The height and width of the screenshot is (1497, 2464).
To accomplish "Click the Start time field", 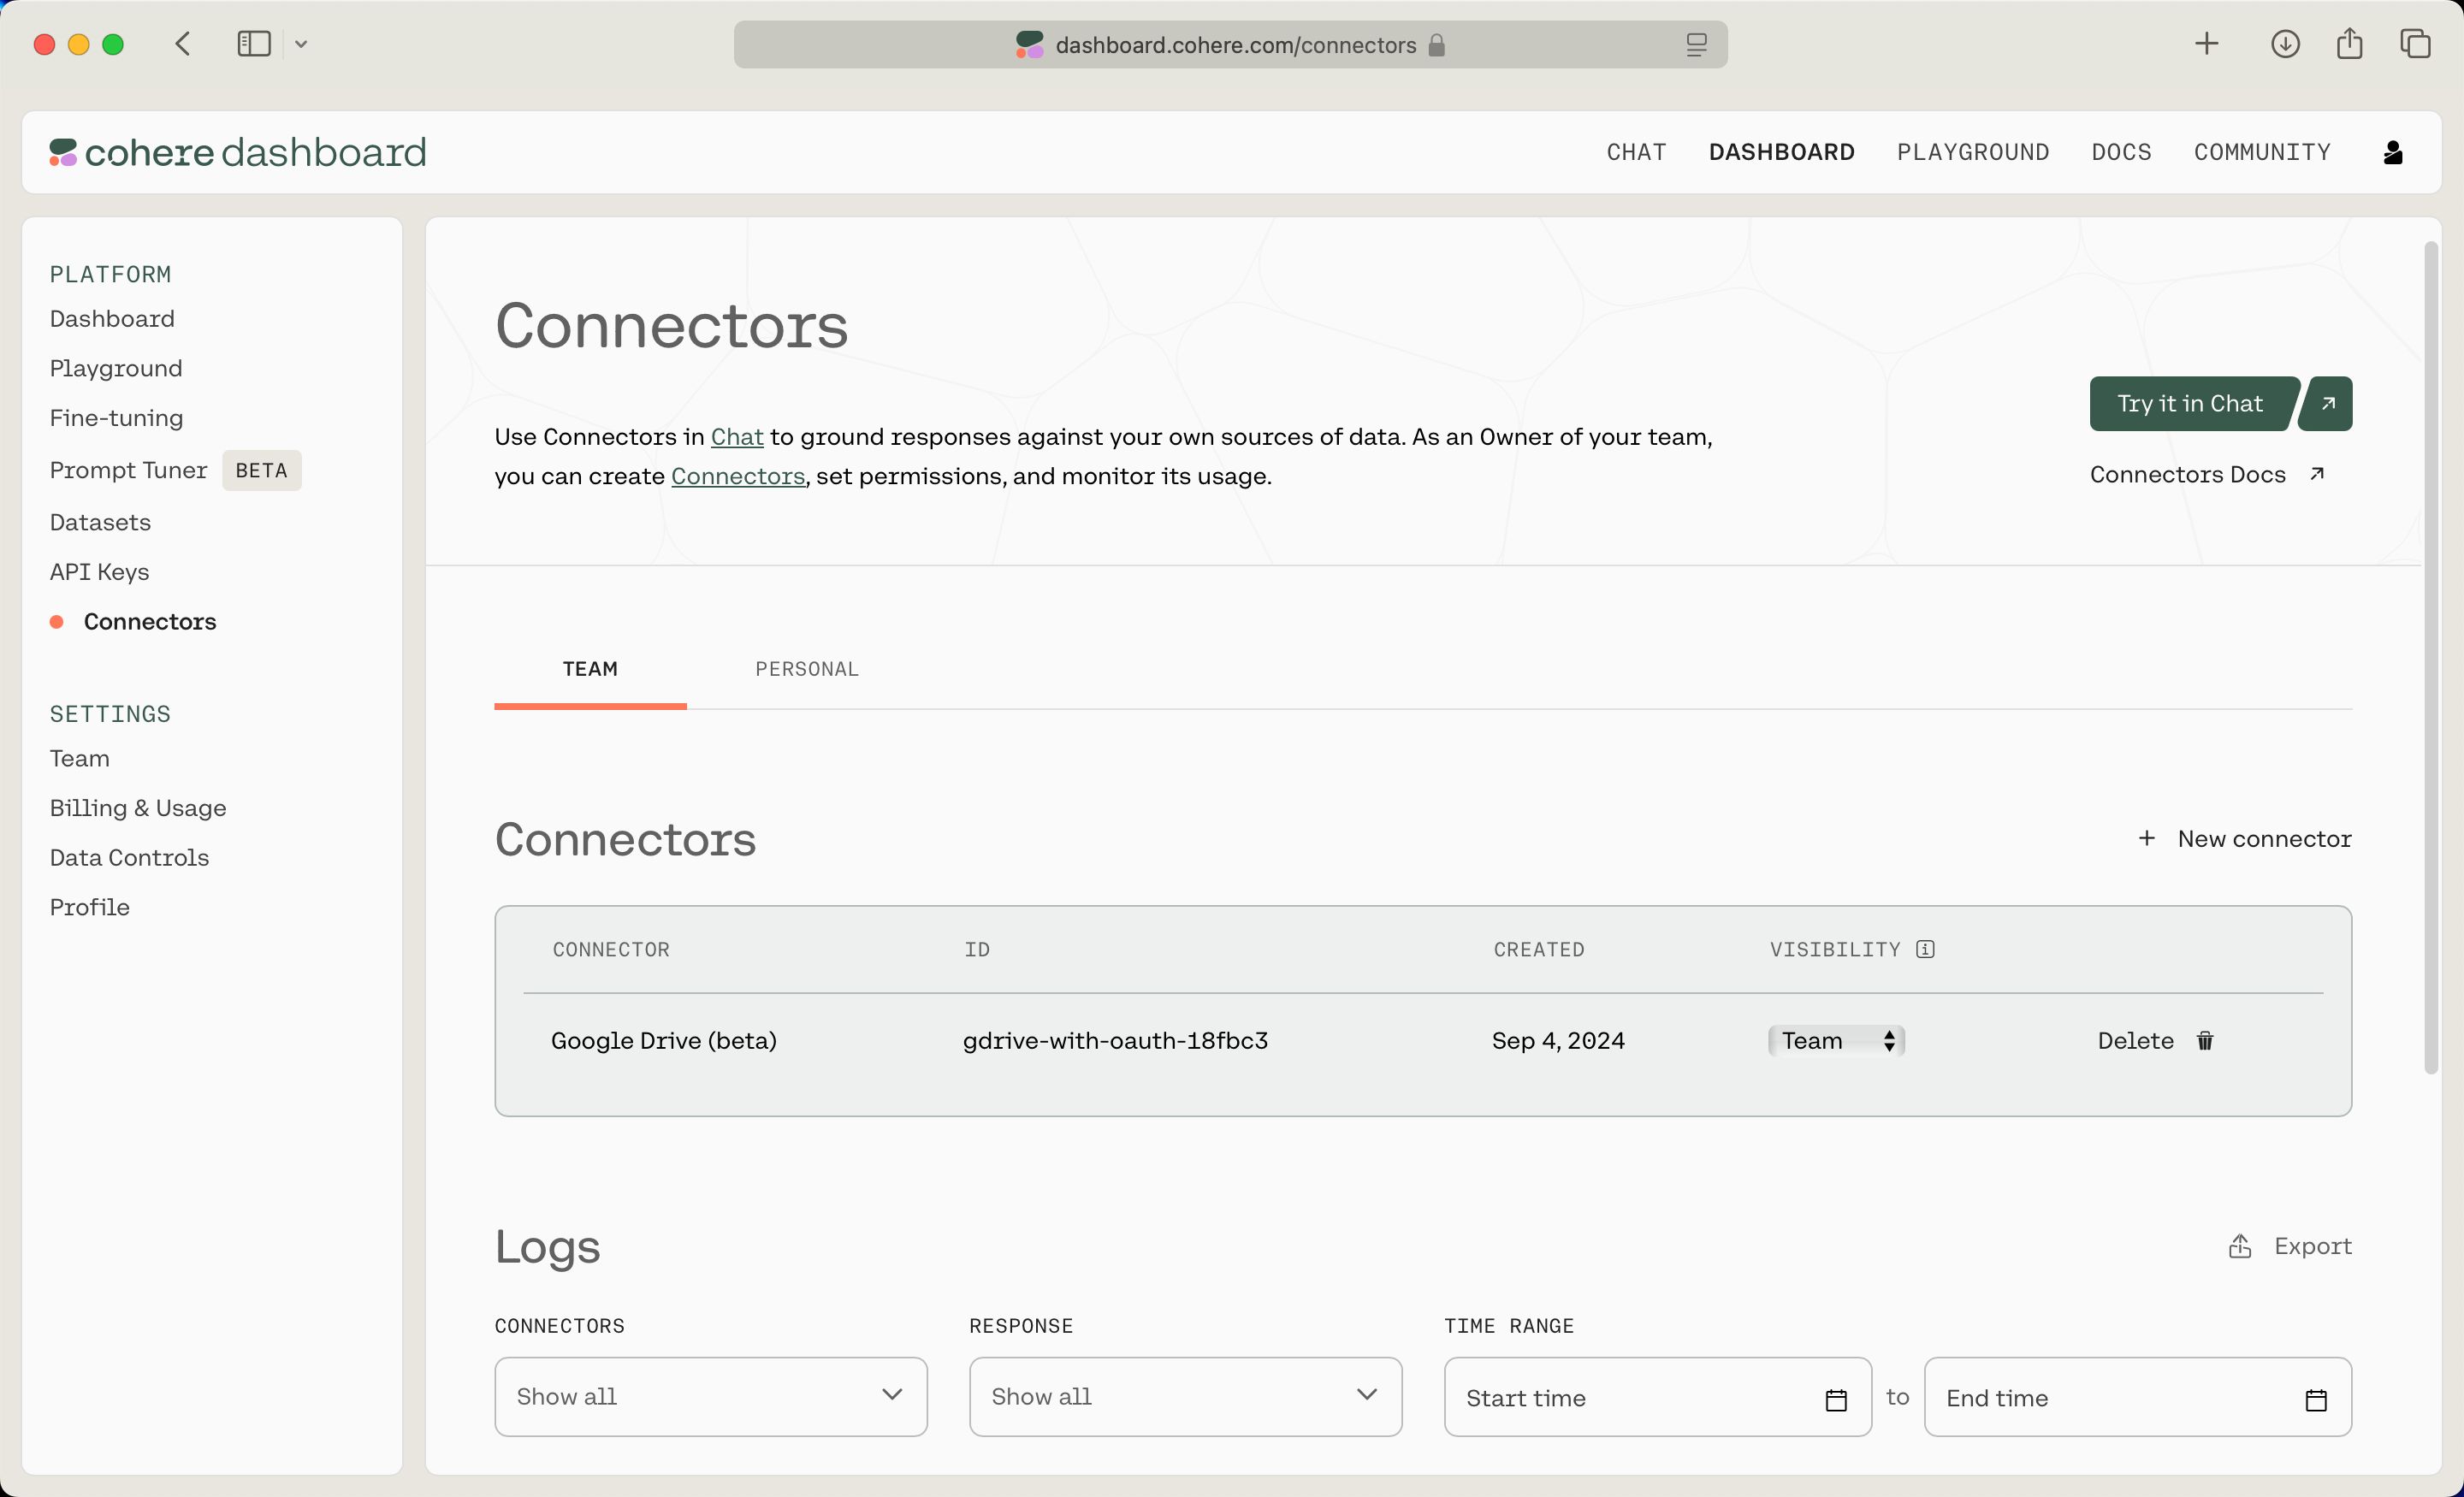I will click(1657, 1397).
